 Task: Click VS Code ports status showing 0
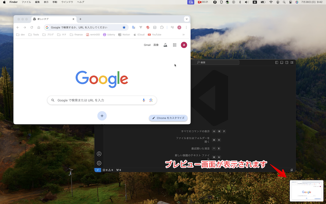(x=119, y=170)
